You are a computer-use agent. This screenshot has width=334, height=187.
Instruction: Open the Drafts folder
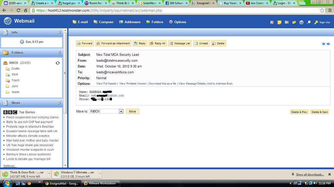point(15,69)
